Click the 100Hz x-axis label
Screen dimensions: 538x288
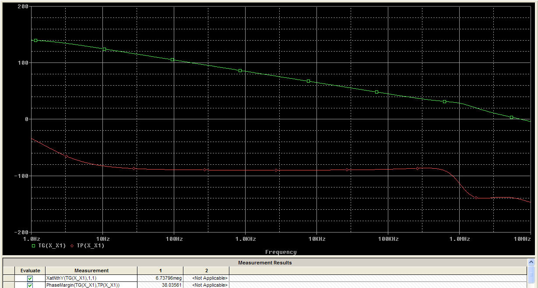pyautogui.click(x=174, y=239)
